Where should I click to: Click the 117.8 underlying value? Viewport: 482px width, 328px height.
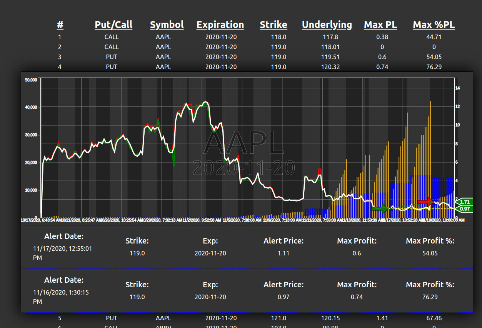(x=331, y=37)
